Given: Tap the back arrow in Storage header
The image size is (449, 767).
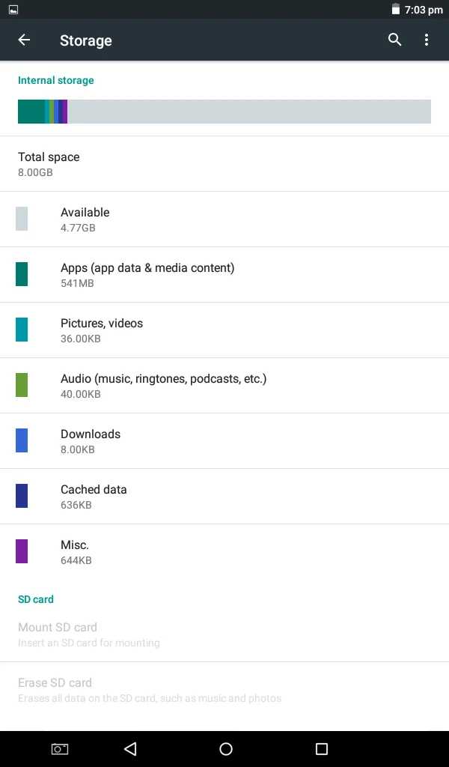Looking at the screenshot, I should point(25,40).
